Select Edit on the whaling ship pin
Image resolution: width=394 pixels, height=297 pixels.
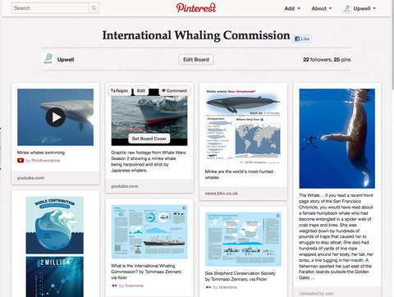(141, 91)
